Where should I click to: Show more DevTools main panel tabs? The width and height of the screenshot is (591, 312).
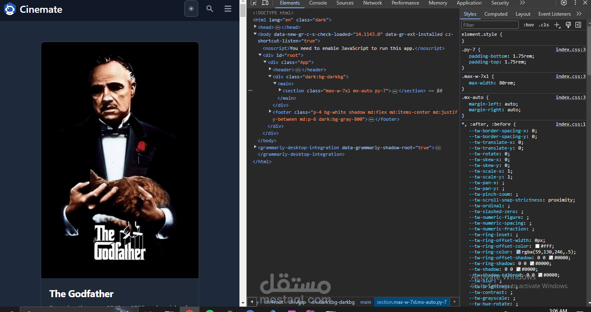pos(523,3)
